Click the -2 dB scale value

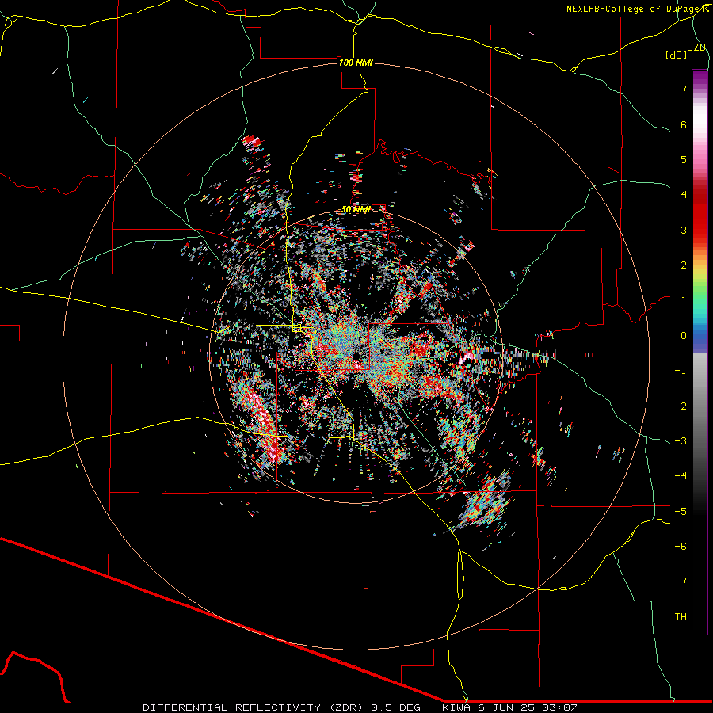point(681,406)
